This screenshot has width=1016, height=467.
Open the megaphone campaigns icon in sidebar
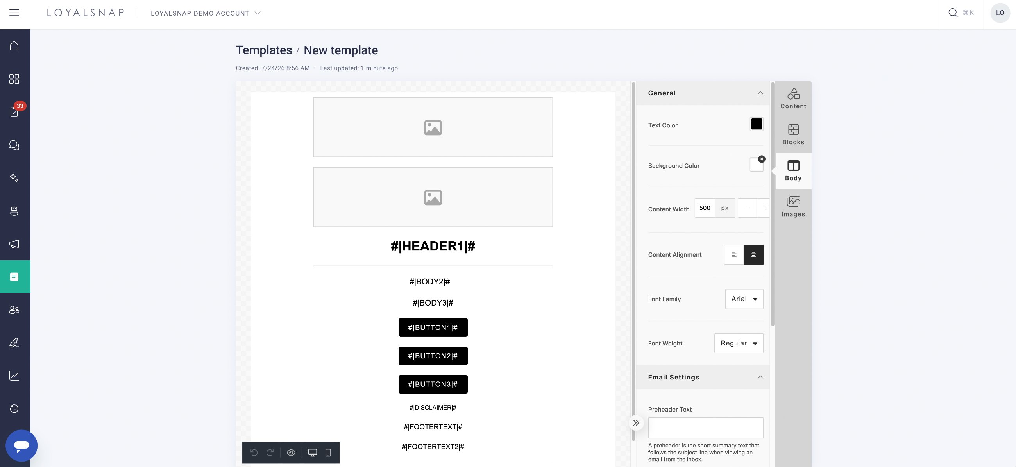(14, 244)
